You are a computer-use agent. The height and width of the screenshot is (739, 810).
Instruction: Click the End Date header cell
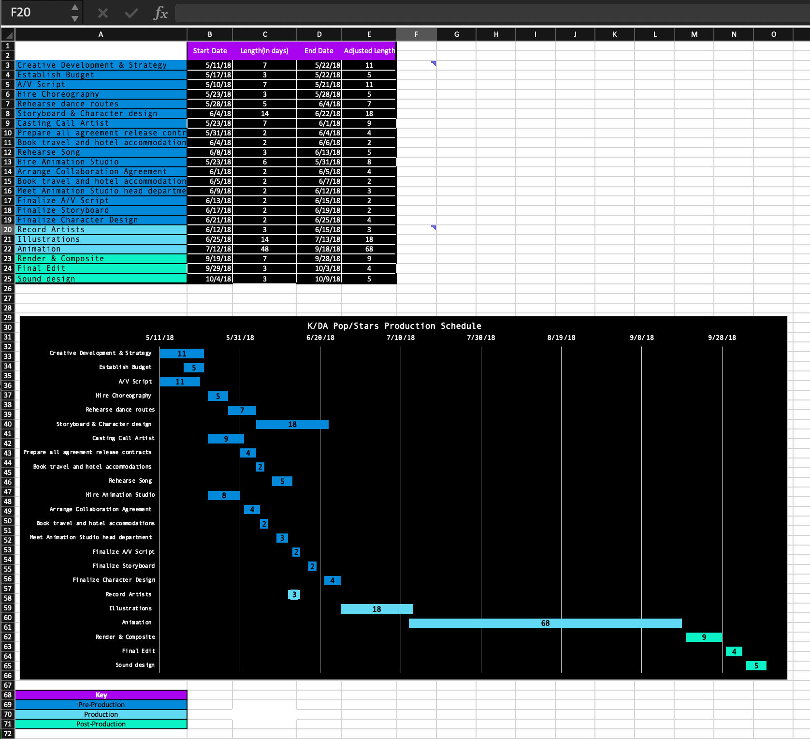click(x=319, y=51)
